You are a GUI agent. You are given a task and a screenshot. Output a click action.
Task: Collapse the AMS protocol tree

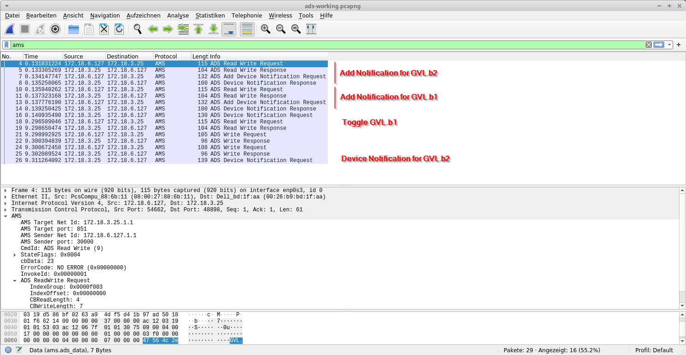pos(6,216)
